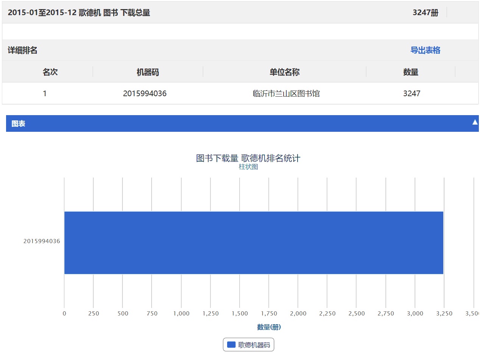Toggle the 歌德机器码 legend label text
Image resolution: width=480 pixels, height=356 pixels.
click(254, 345)
